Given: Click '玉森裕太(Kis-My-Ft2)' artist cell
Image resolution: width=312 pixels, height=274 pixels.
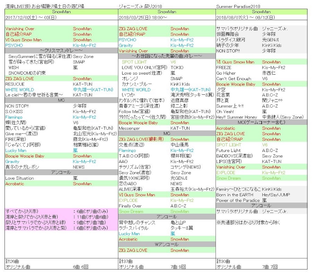Looking at the screenshot, I should [x=192, y=189].
